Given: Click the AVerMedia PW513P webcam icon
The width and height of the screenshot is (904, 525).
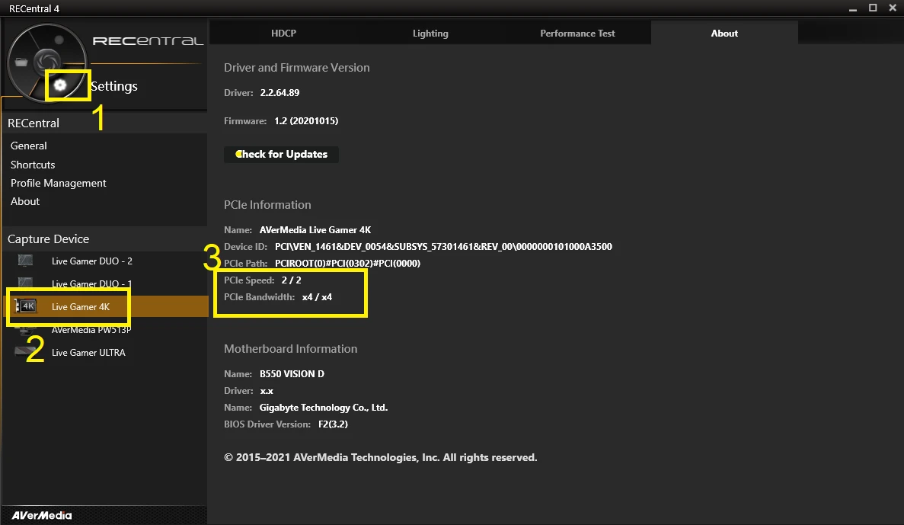Looking at the screenshot, I should tap(25, 331).
